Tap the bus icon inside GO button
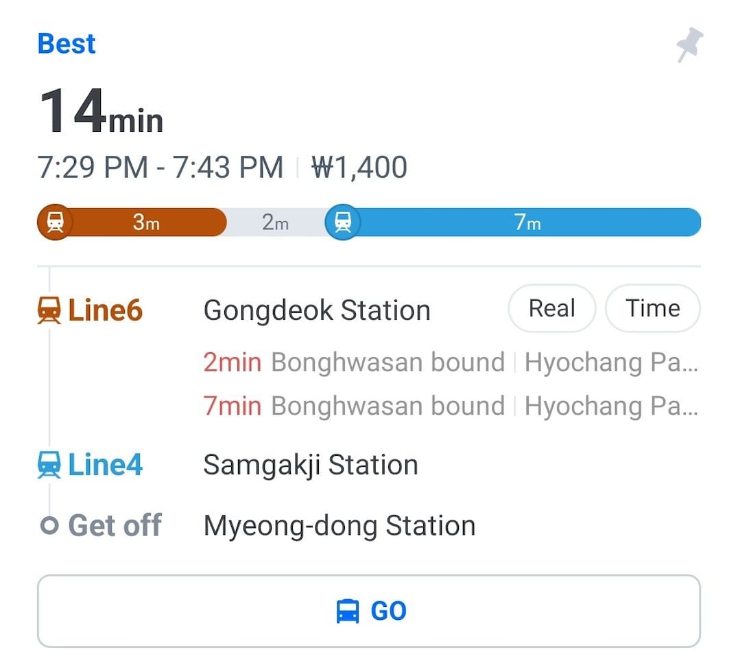This screenshot has width=738, height=659. point(348,611)
